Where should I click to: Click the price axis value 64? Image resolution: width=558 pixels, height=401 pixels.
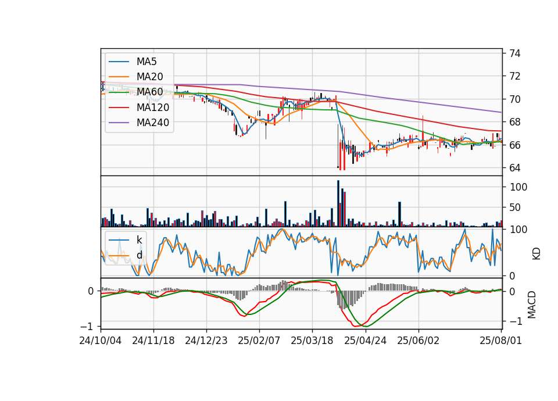click(x=514, y=168)
